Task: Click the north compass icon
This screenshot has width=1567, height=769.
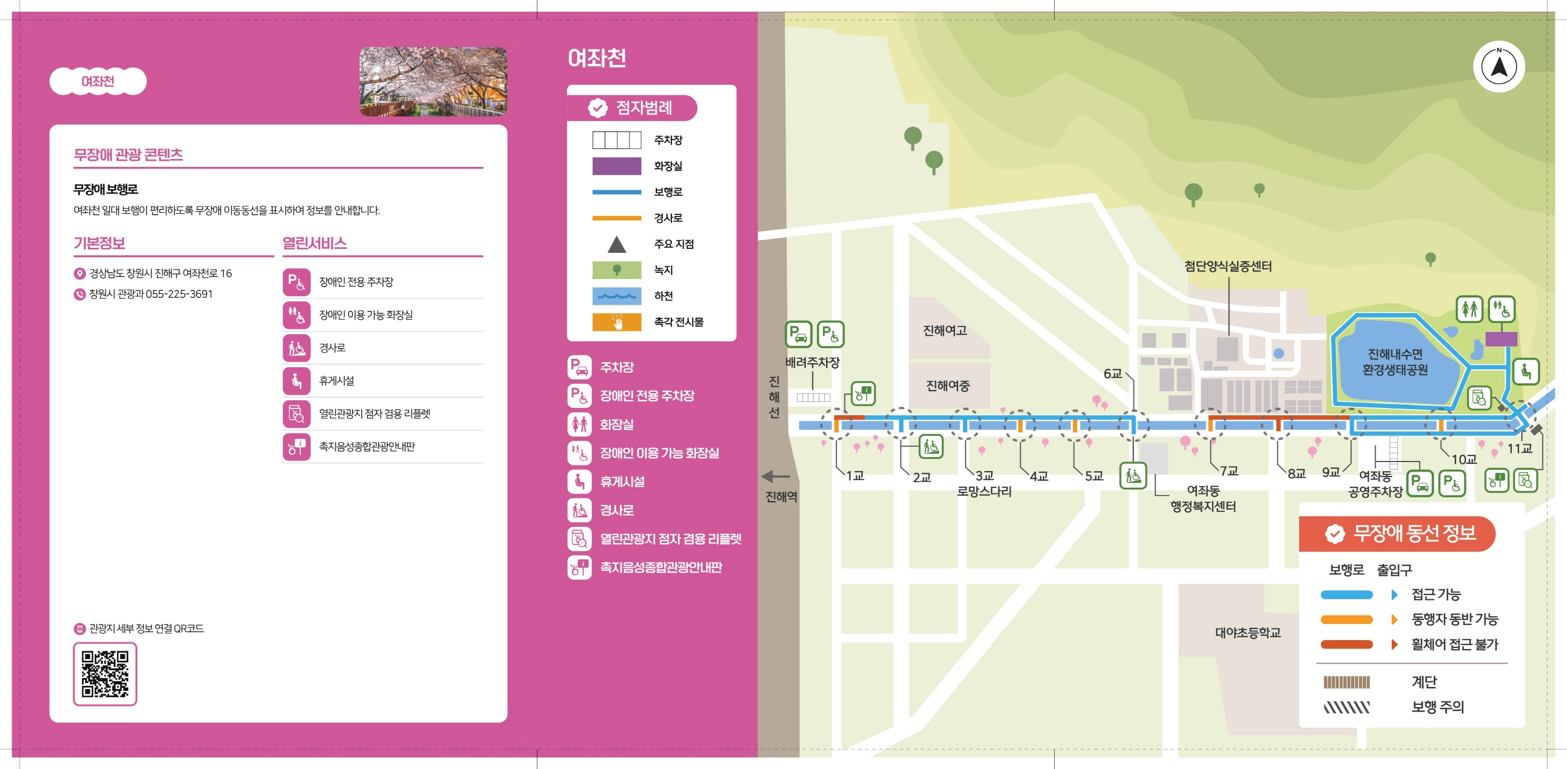Action: (x=1498, y=67)
